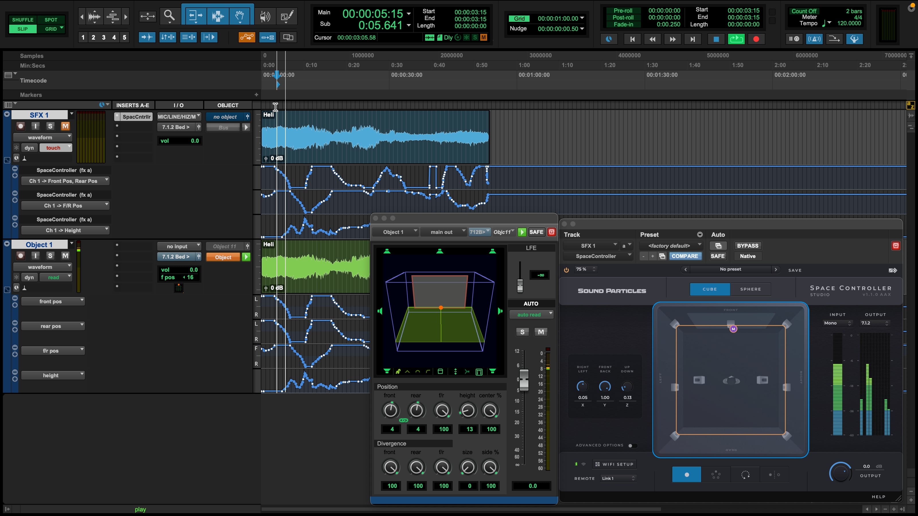Open SFX 1 automation mode touch dropdown
The width and height of the screenshot is (918, 516).
click(56, 148)
